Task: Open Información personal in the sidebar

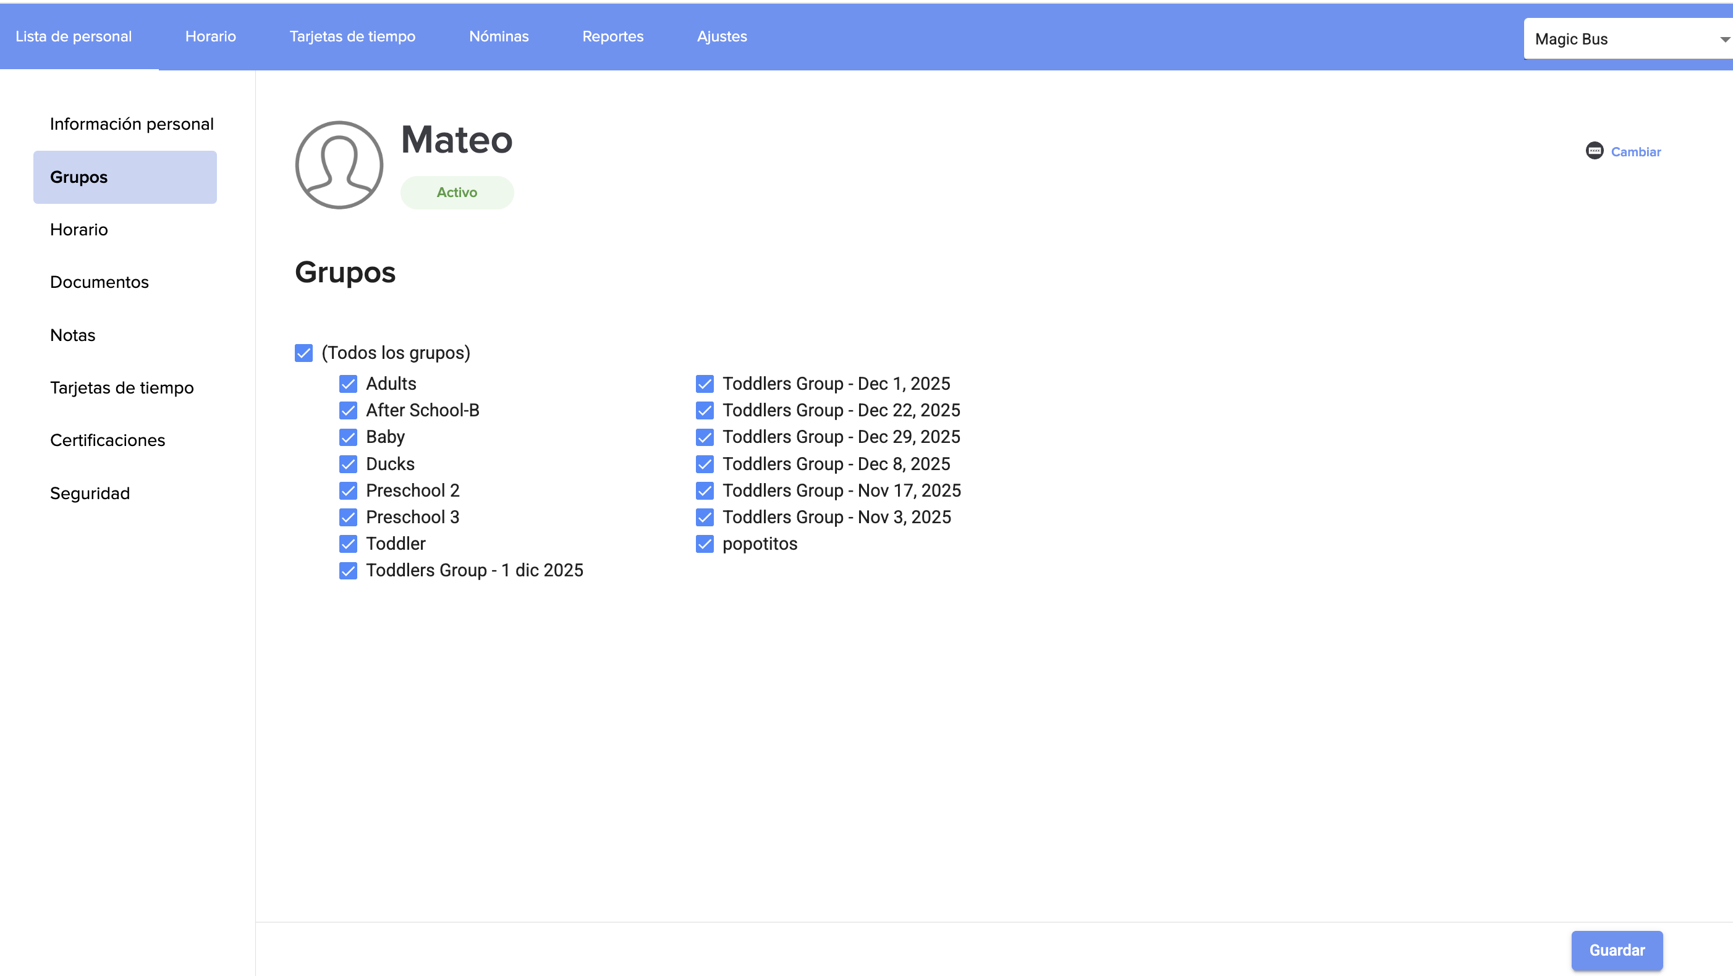Action: [131, 124]
